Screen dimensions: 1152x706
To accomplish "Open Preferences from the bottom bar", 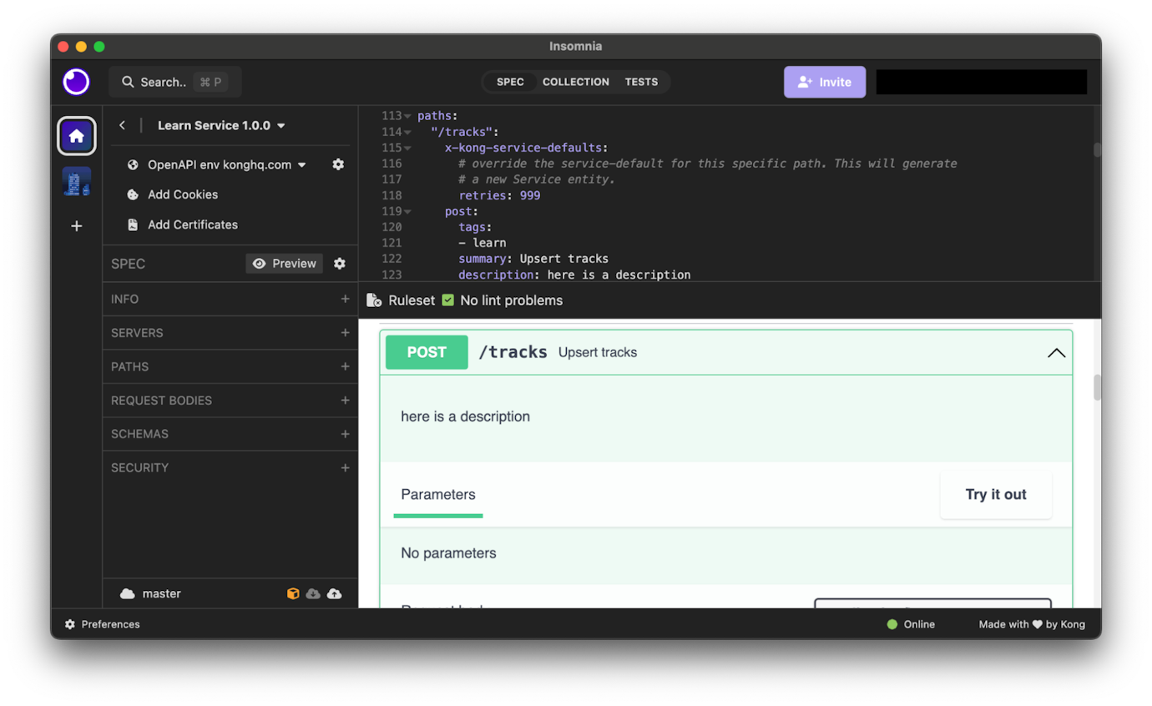I will pos(101,624).
